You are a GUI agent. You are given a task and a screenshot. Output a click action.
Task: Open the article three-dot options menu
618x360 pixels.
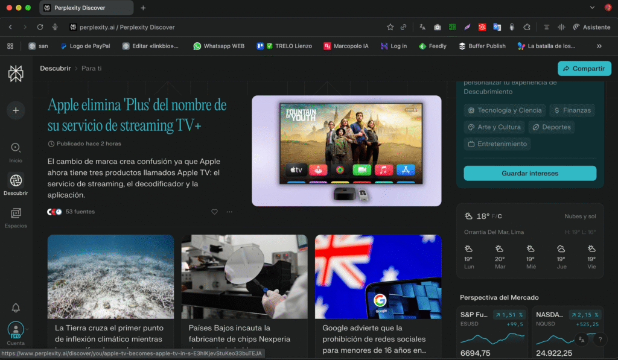(x=229, y=212)
